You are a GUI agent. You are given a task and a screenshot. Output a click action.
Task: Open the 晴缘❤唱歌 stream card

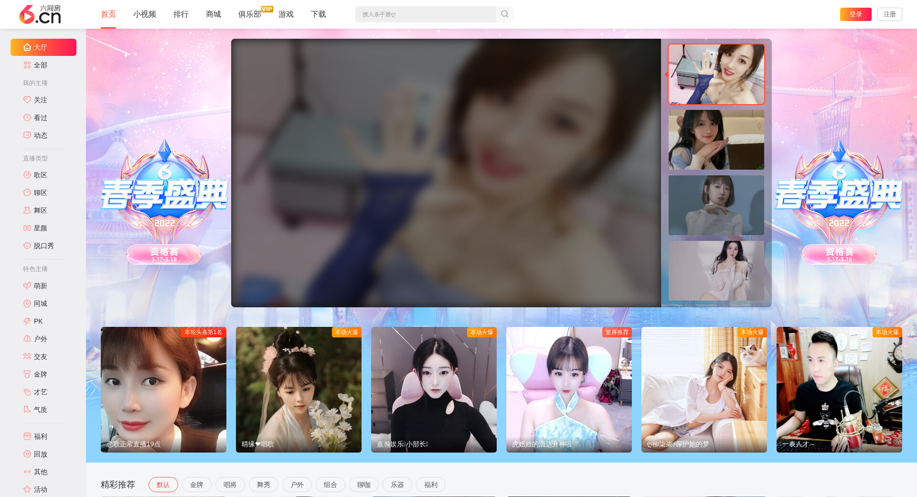pos(299,389)
